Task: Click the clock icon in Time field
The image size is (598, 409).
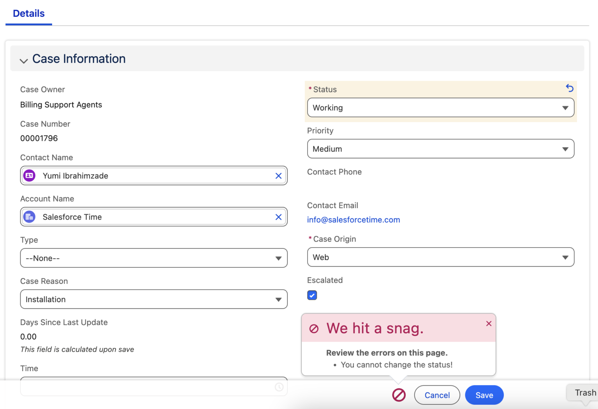Action: [279, 387]
